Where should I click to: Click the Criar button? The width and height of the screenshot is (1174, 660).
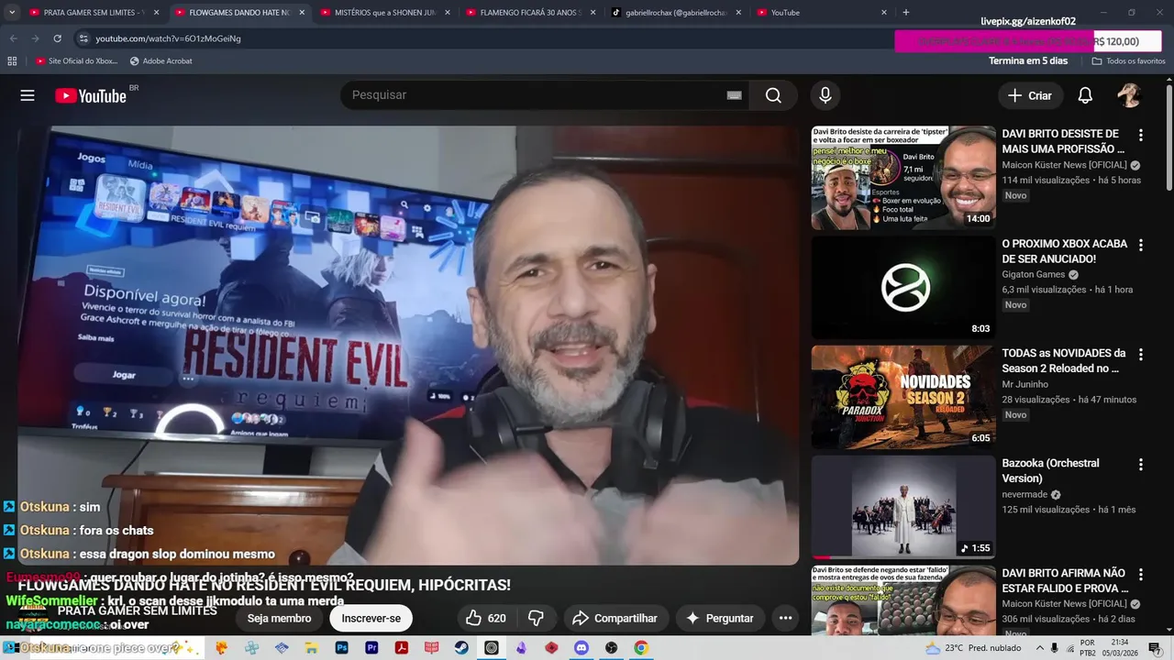[x=1030, y=95]
